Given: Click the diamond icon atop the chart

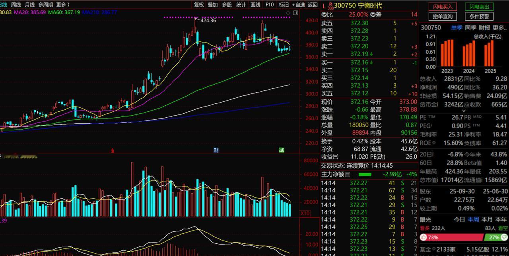Looking at the screenshot, I should coord(288,13).
